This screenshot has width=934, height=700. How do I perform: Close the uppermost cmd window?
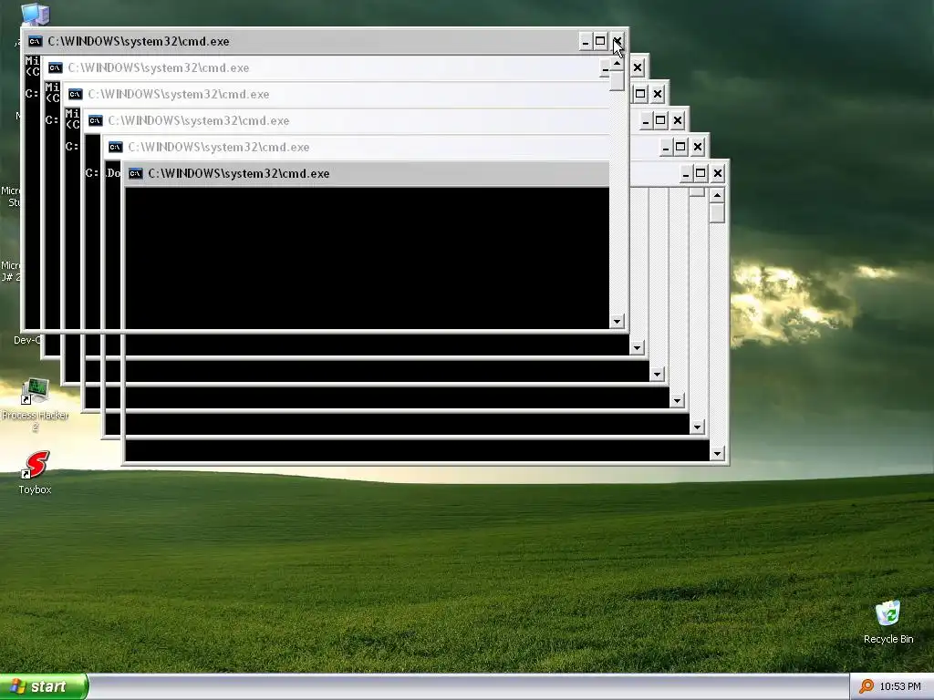[617, 42]
